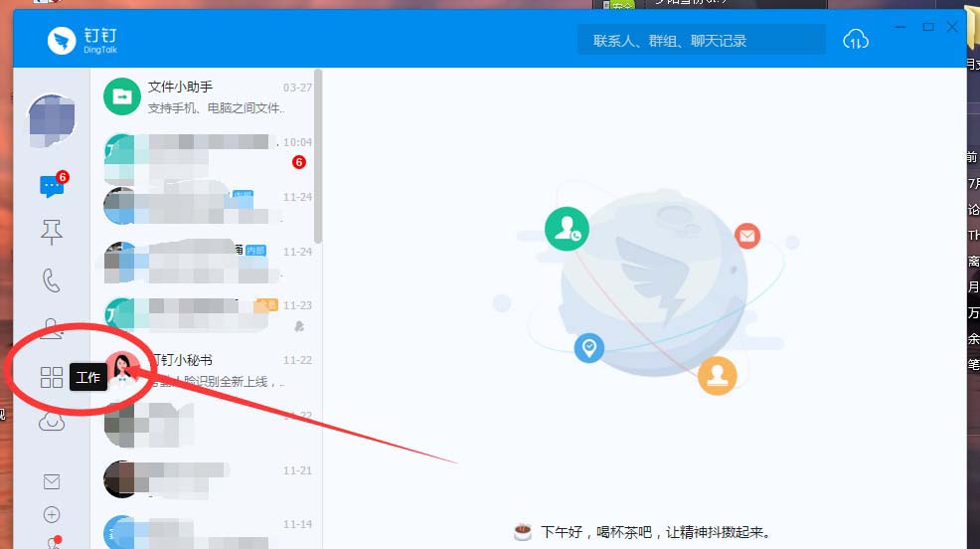Focus the 联系人、群组、聊天记录 search field

tap(701, 41)
